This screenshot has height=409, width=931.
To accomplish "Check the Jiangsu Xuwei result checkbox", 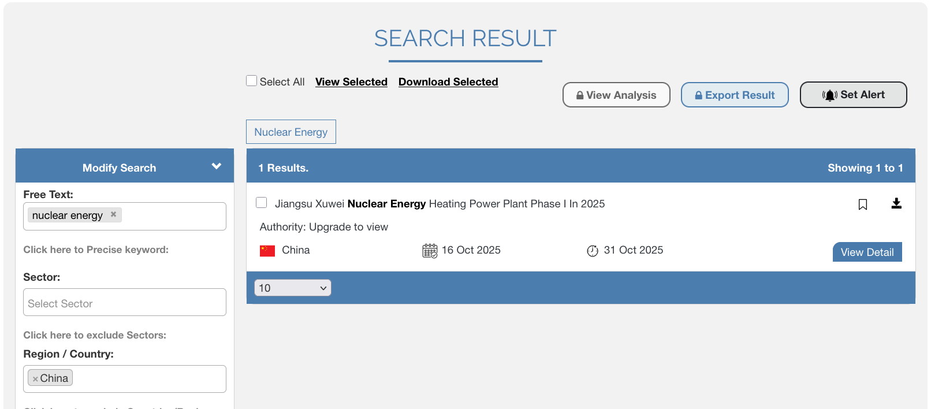I will tap(262, 203).
